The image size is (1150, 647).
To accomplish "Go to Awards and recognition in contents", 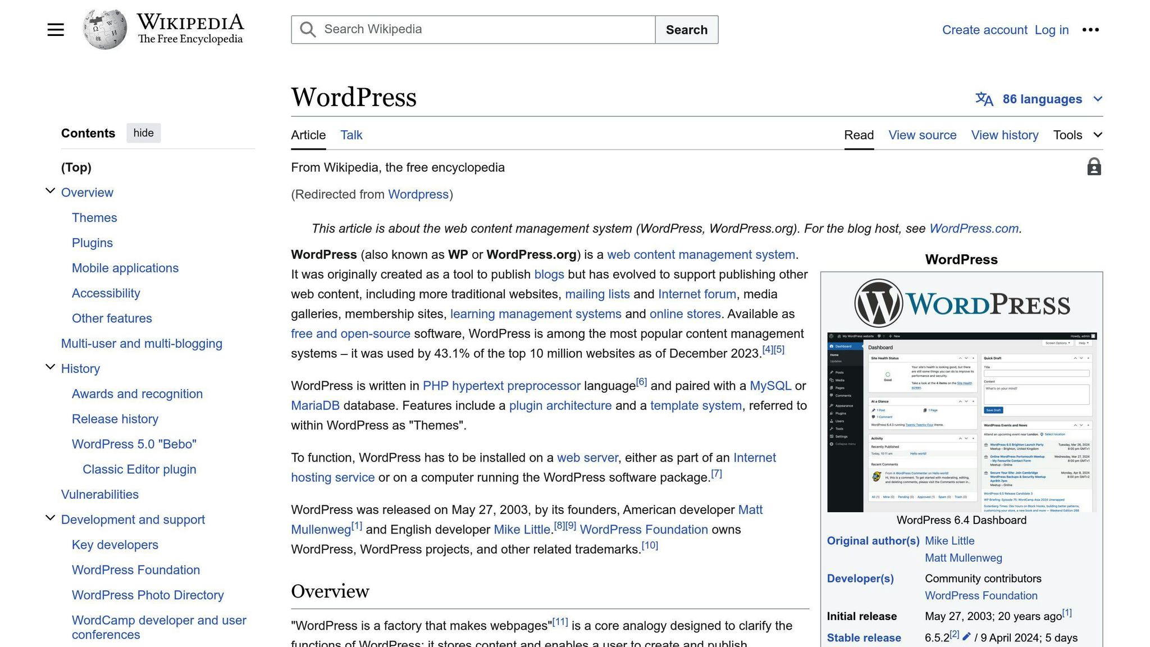I will coord(137,394).
